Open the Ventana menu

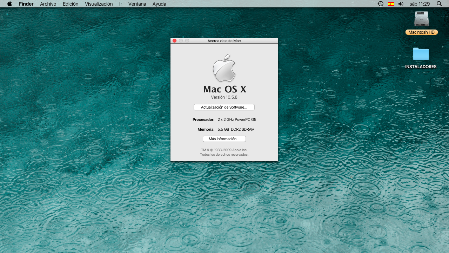(x=137, y=4)
